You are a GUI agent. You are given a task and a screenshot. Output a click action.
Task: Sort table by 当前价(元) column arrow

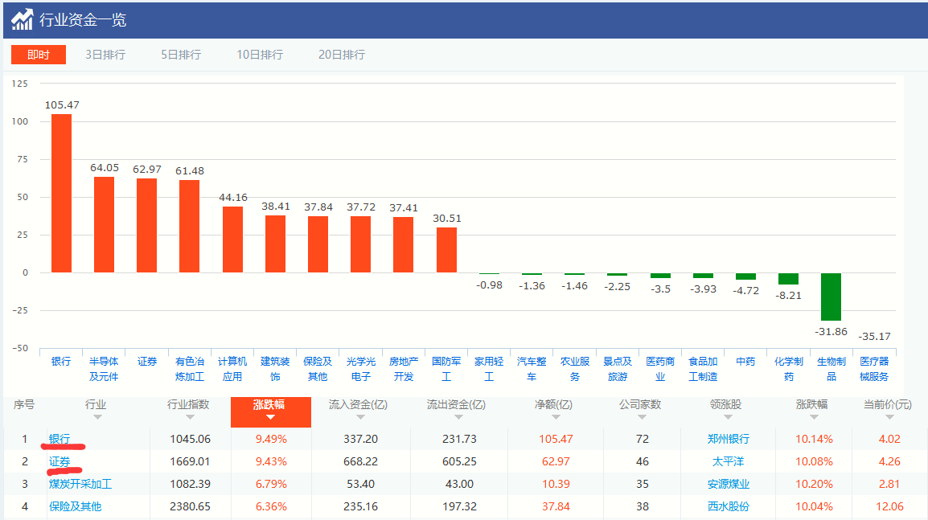(x=889, y=417)
